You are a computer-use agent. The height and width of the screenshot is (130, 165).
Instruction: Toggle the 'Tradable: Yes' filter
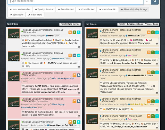[66, 10]
